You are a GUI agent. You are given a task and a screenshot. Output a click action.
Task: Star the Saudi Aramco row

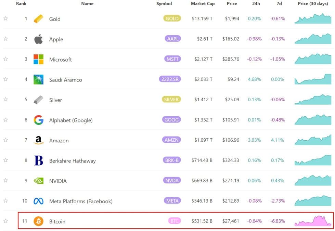click(6, 79)
